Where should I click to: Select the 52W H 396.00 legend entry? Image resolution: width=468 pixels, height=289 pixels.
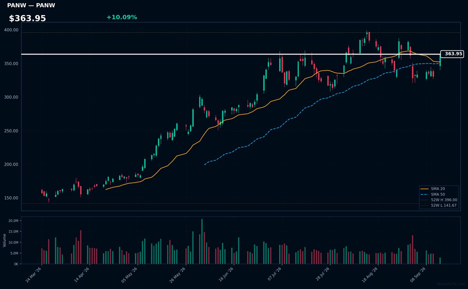click(439, 200)
